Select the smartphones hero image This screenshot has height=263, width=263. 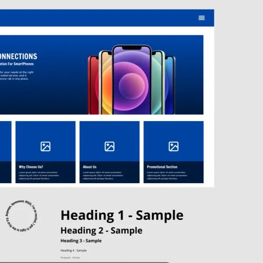131,80
